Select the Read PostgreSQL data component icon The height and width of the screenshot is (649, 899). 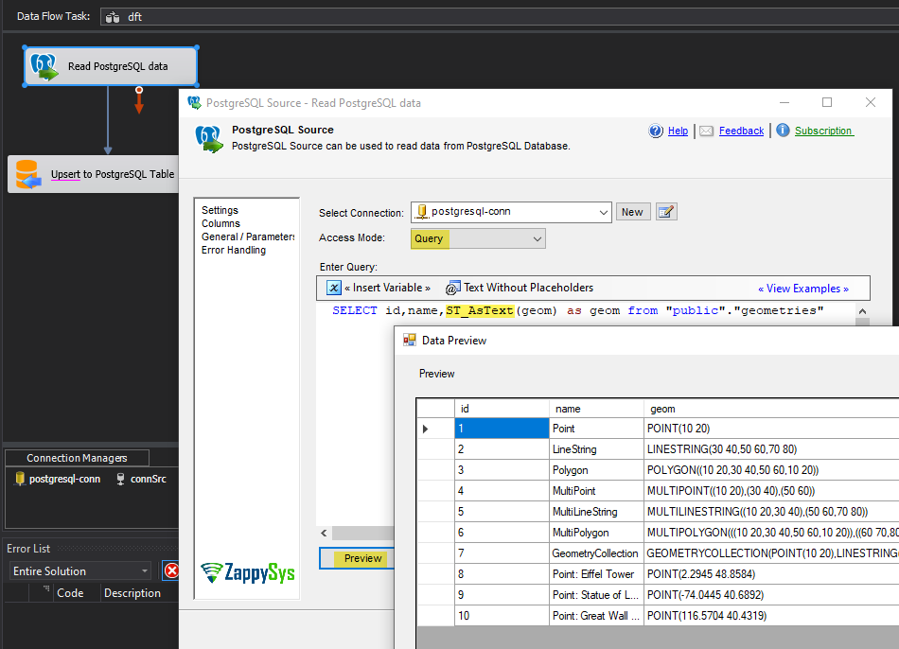[44, 66]
